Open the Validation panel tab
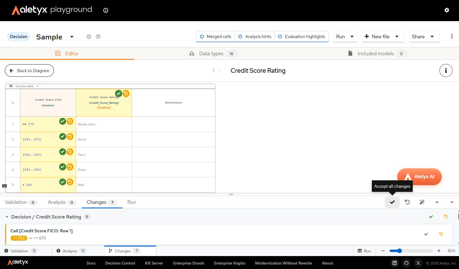Screen dimensions: 459x269 click(21, 202)
